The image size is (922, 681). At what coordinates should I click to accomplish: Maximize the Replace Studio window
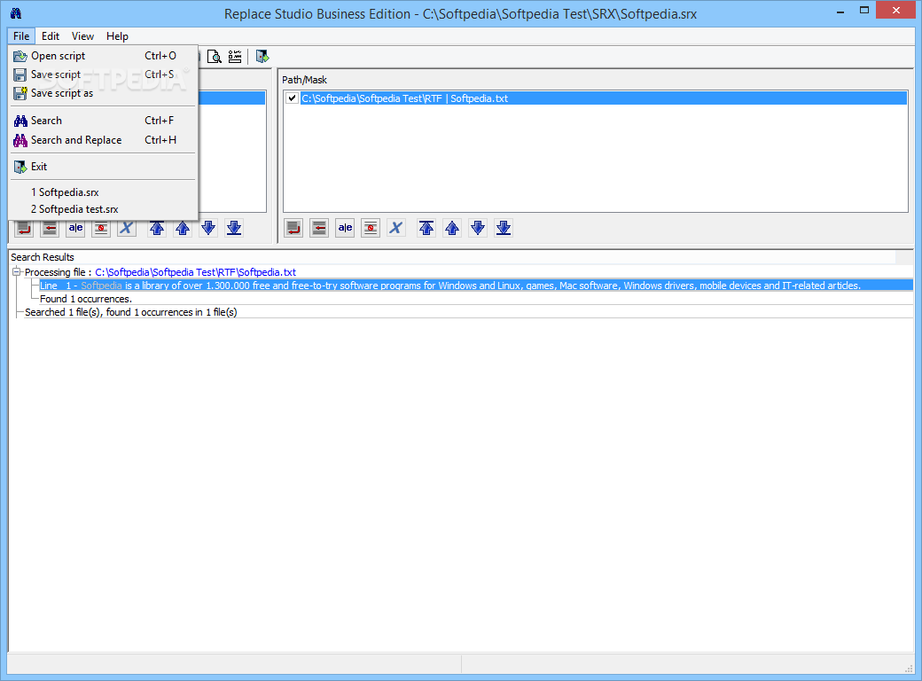click(864, 11)
